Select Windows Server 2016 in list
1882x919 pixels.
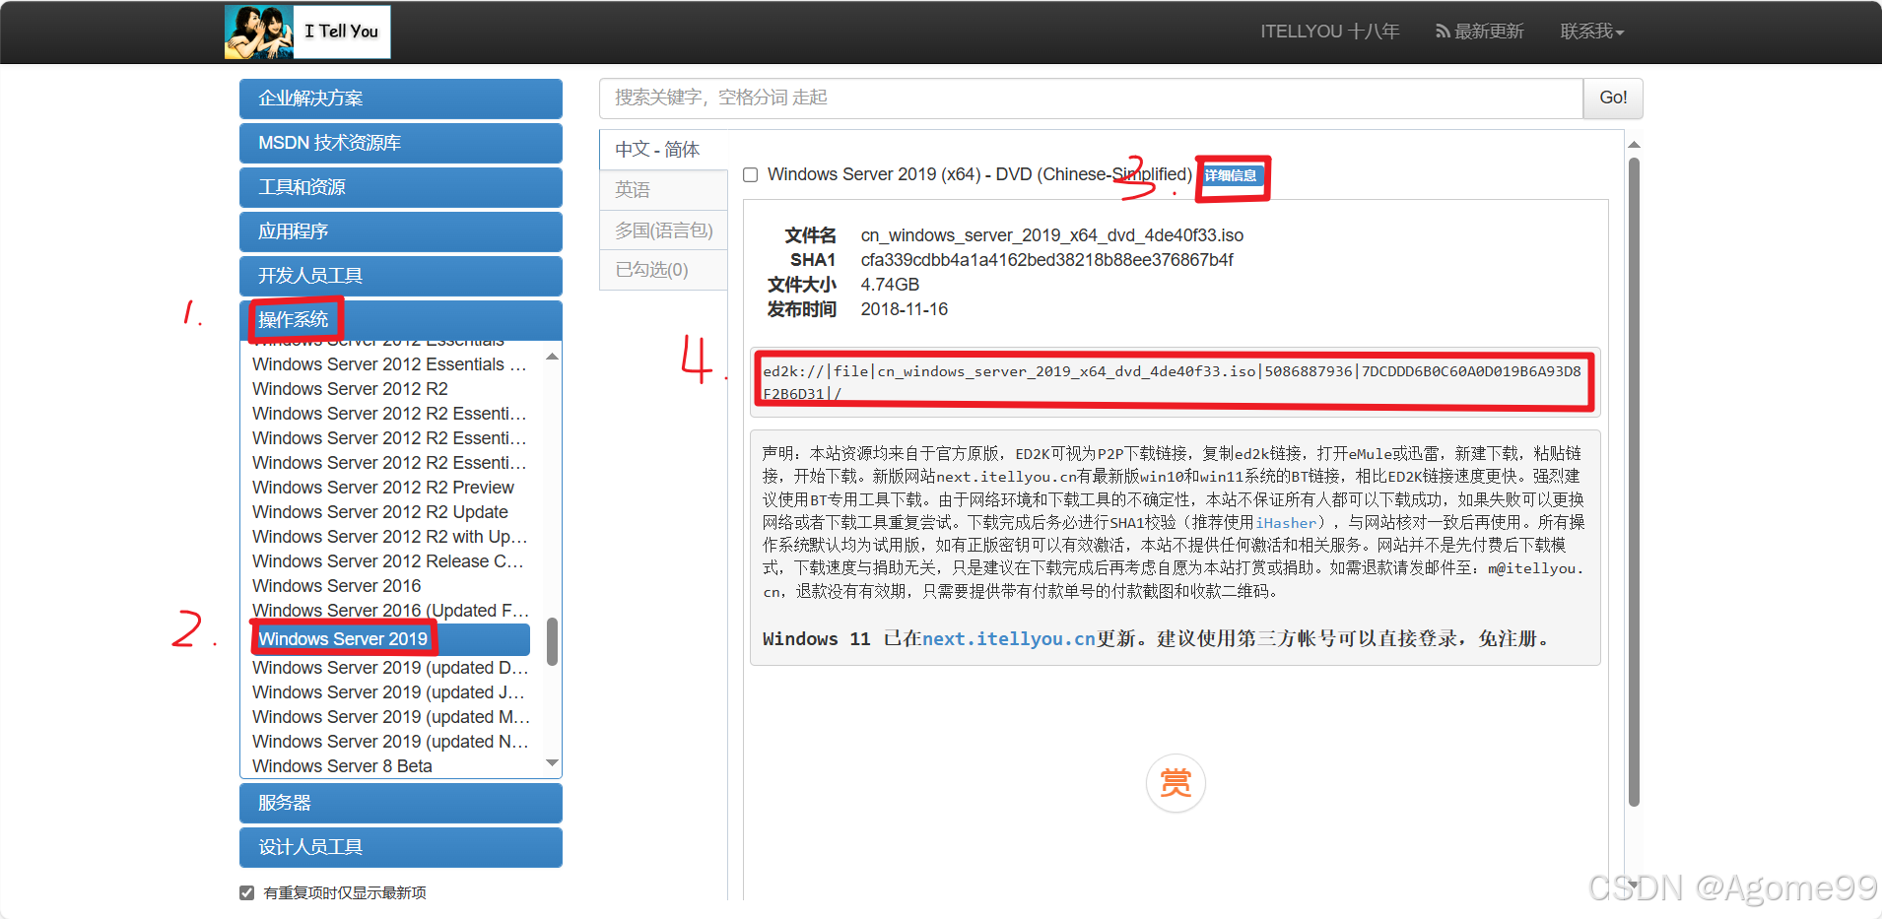pos(336,586)
